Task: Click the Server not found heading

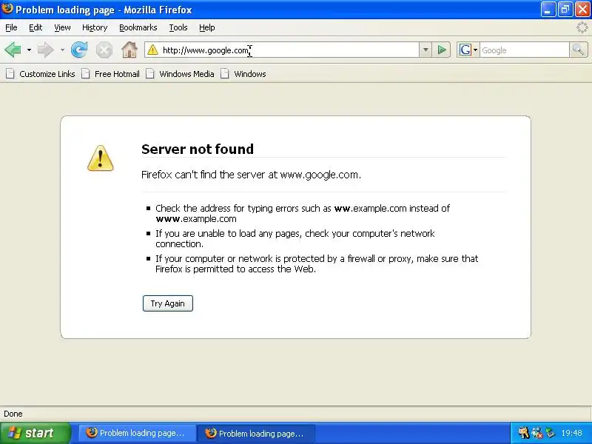Action: [x=198, y=149]
